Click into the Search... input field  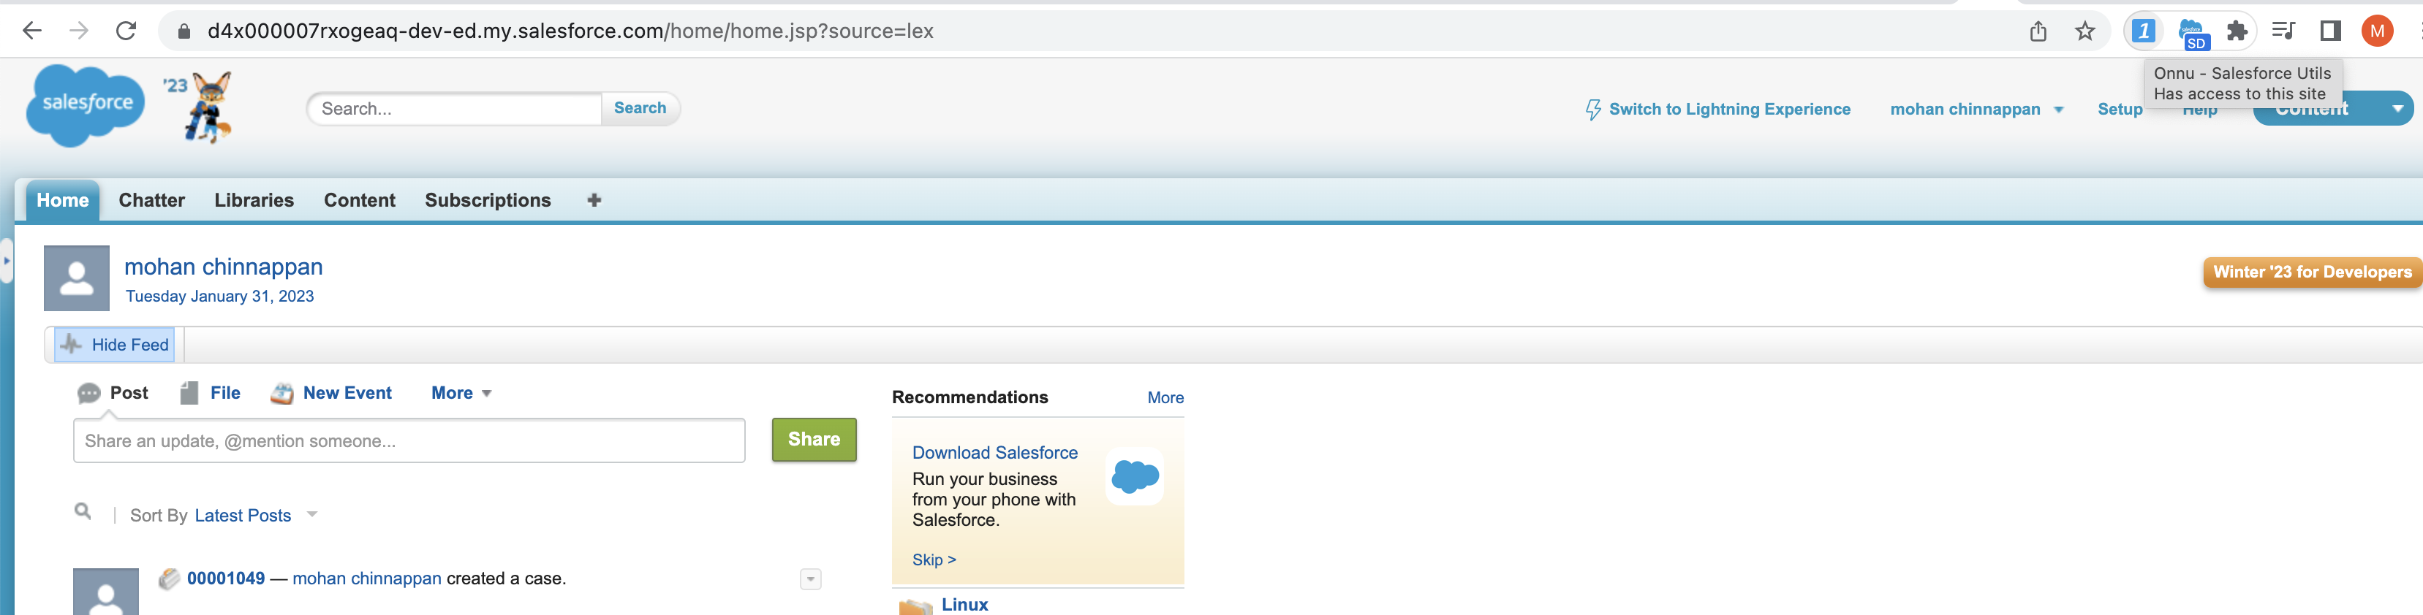tap(454, 108)
